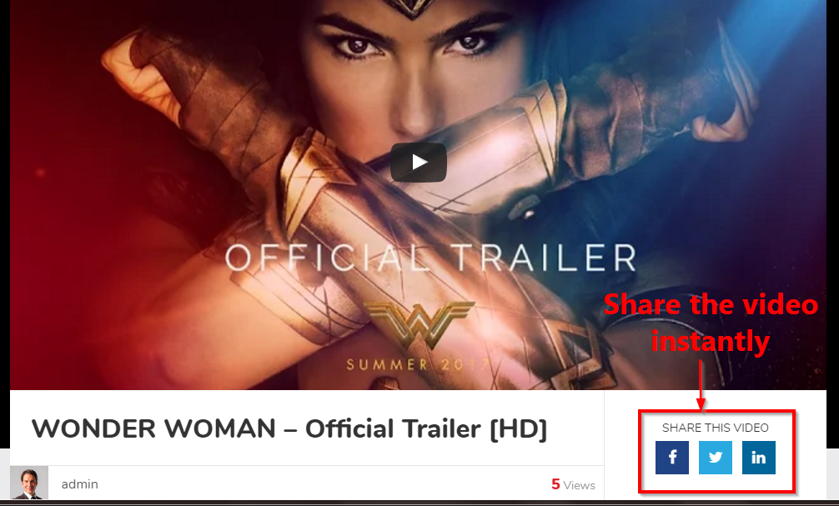Share the video on Facebook
The image size is (839, 506).
(672, 458)
